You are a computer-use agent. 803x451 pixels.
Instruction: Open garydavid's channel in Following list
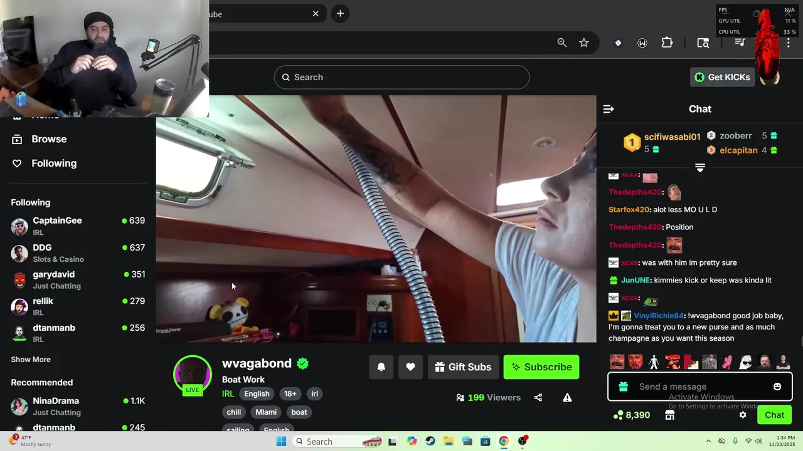pyautogui.click(x=78, y=279)
